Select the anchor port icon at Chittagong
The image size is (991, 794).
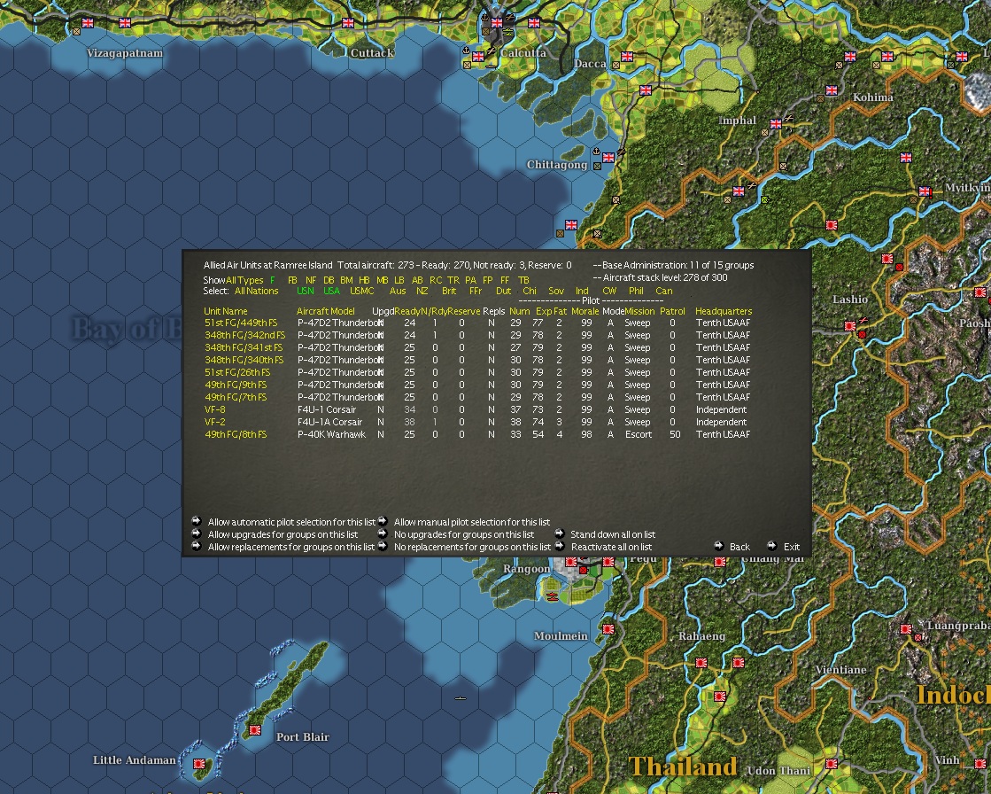tap(595, 152)
